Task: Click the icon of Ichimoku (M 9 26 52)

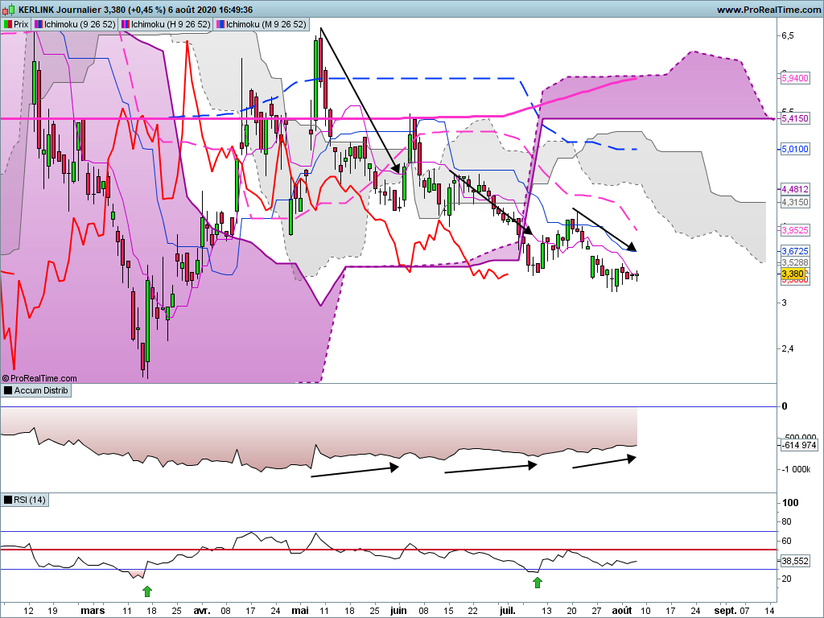Action: [x=220, y=24]
